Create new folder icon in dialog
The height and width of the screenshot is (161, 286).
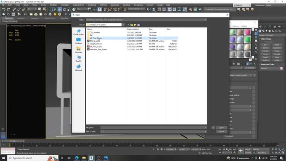click(135, 25)
